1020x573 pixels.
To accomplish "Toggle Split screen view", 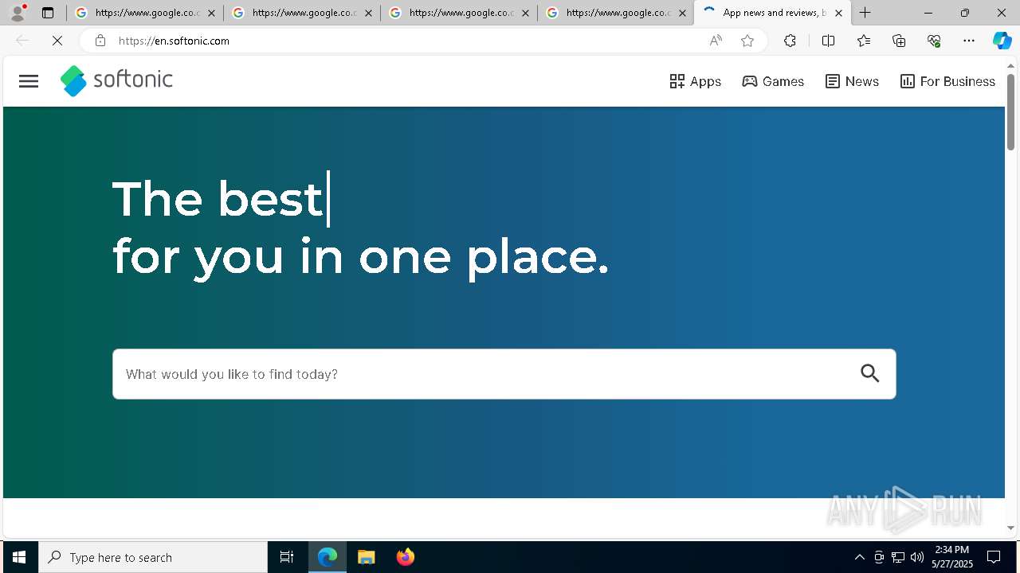I will (828, 41).
